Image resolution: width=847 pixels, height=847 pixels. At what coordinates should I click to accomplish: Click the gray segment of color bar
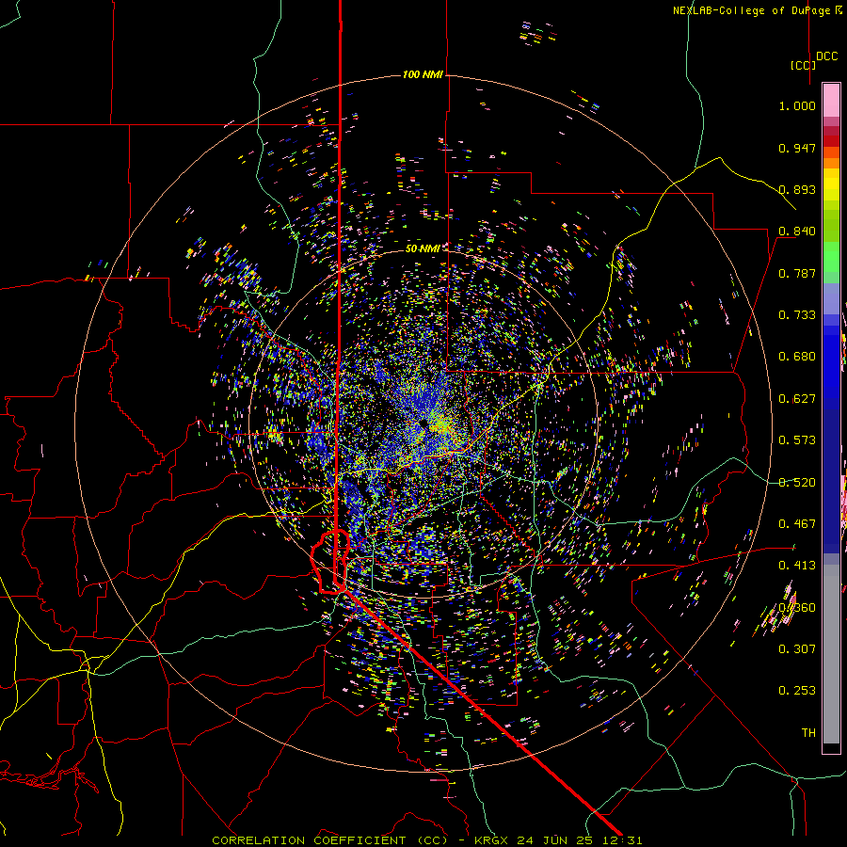(x=831, y=654)
